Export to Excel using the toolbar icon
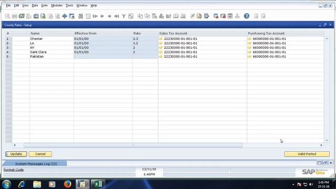336x189 pixels. pyautogui.click(x=43, y=16)
